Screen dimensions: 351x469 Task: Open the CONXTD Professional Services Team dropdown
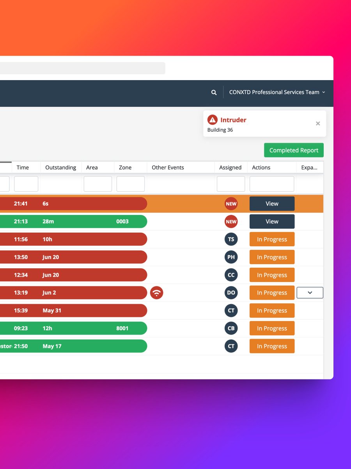click(x=277, y=92)
